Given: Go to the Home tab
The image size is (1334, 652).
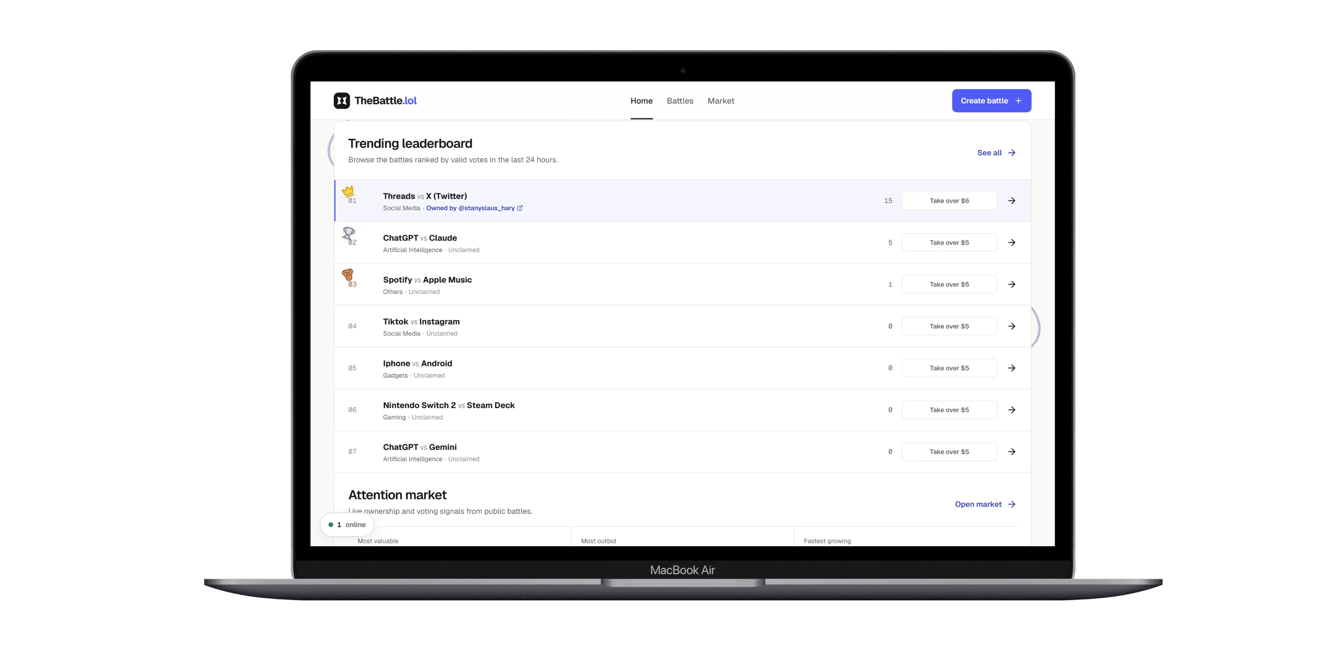Looking at the screenshot, I should coord(642,101).
